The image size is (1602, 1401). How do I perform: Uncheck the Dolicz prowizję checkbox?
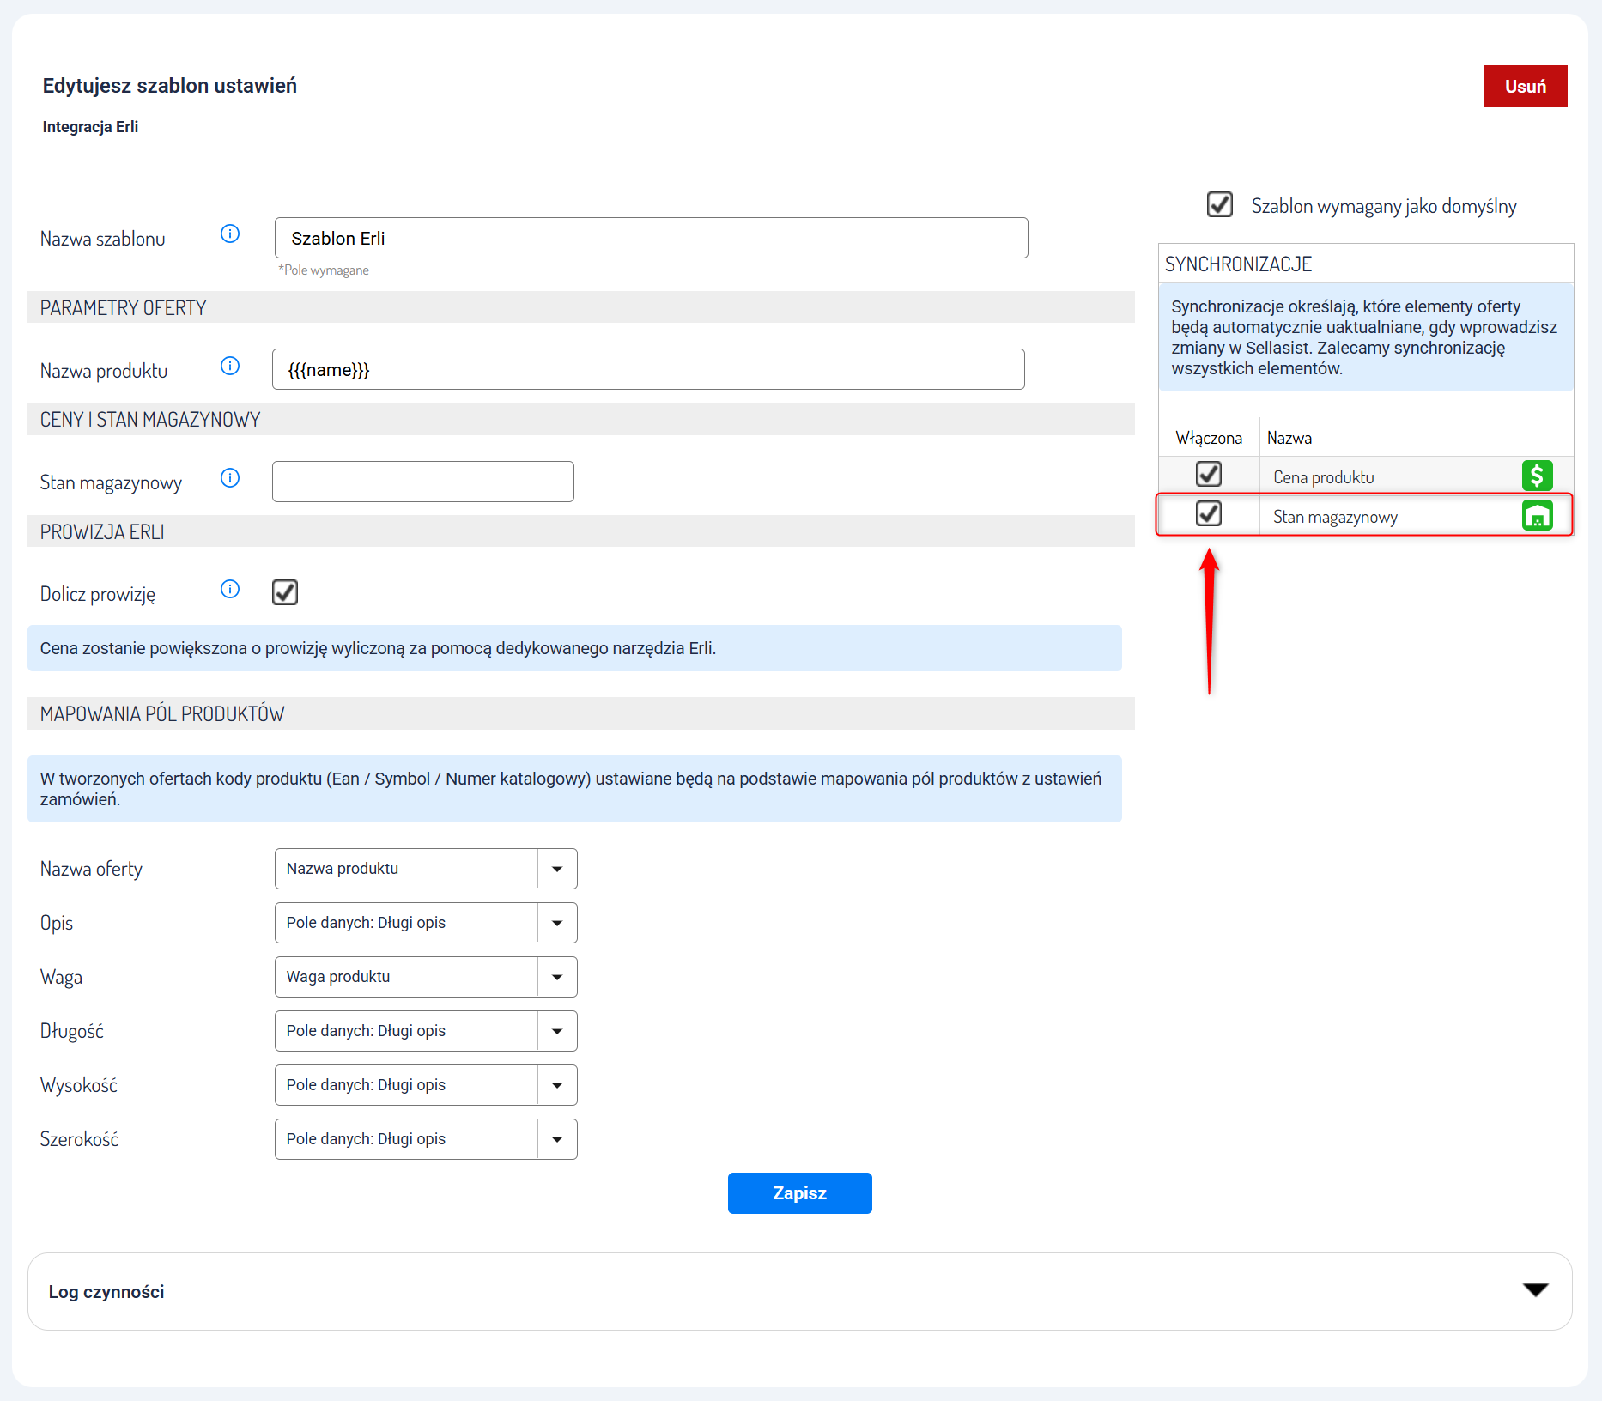tap(285, 592)
